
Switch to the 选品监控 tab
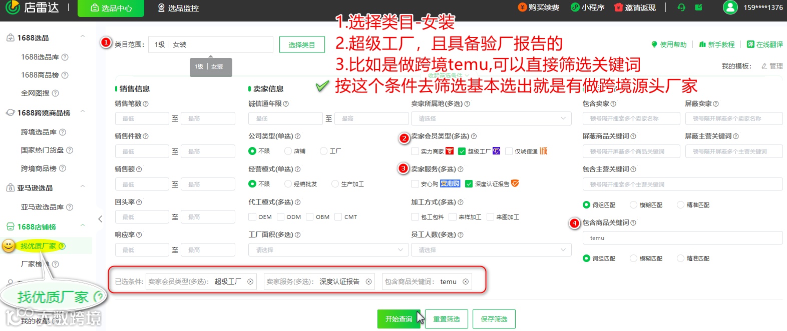178,8
